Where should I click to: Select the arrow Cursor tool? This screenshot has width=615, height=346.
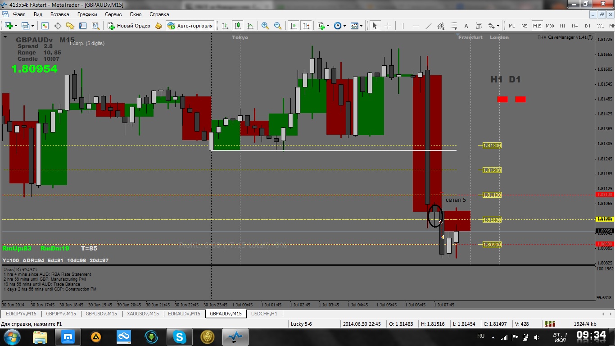[x=375, y=26]
